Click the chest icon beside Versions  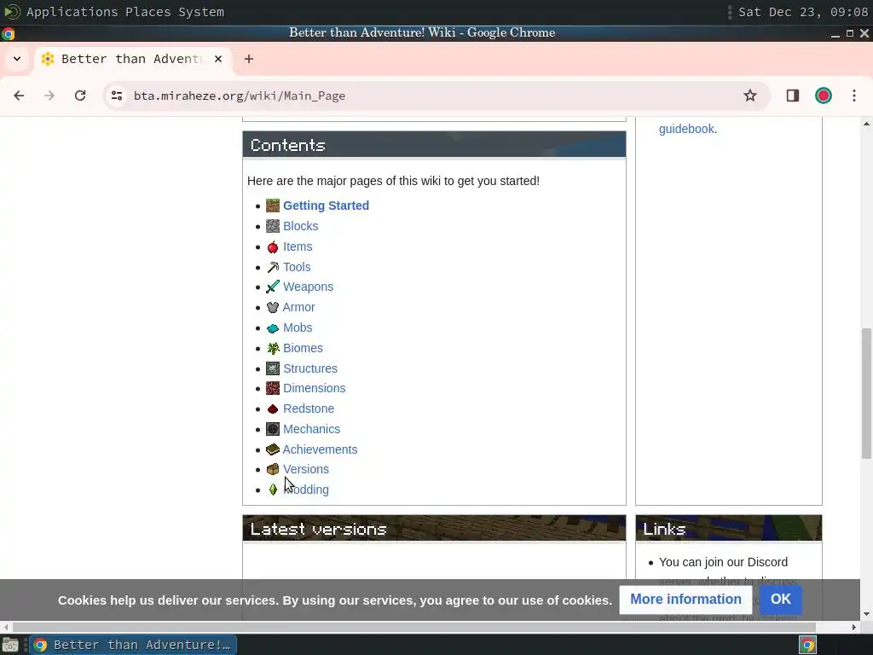point(272,470)
